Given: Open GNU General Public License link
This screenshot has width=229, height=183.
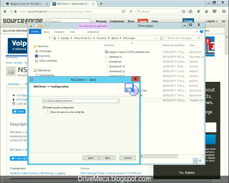Looking at the screenshot, I should [111, 173].
